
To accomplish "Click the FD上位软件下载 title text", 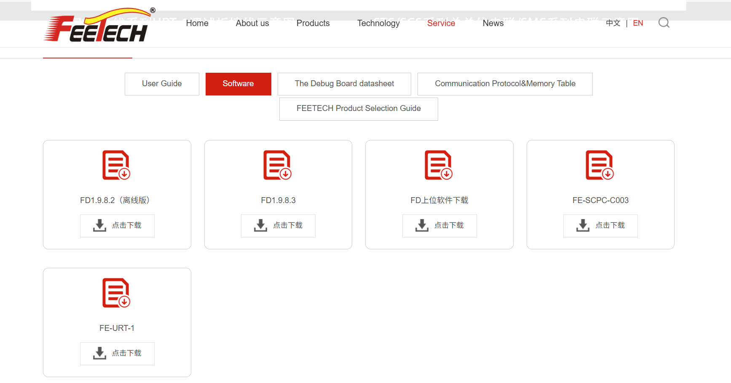I will tap(439, 200).
